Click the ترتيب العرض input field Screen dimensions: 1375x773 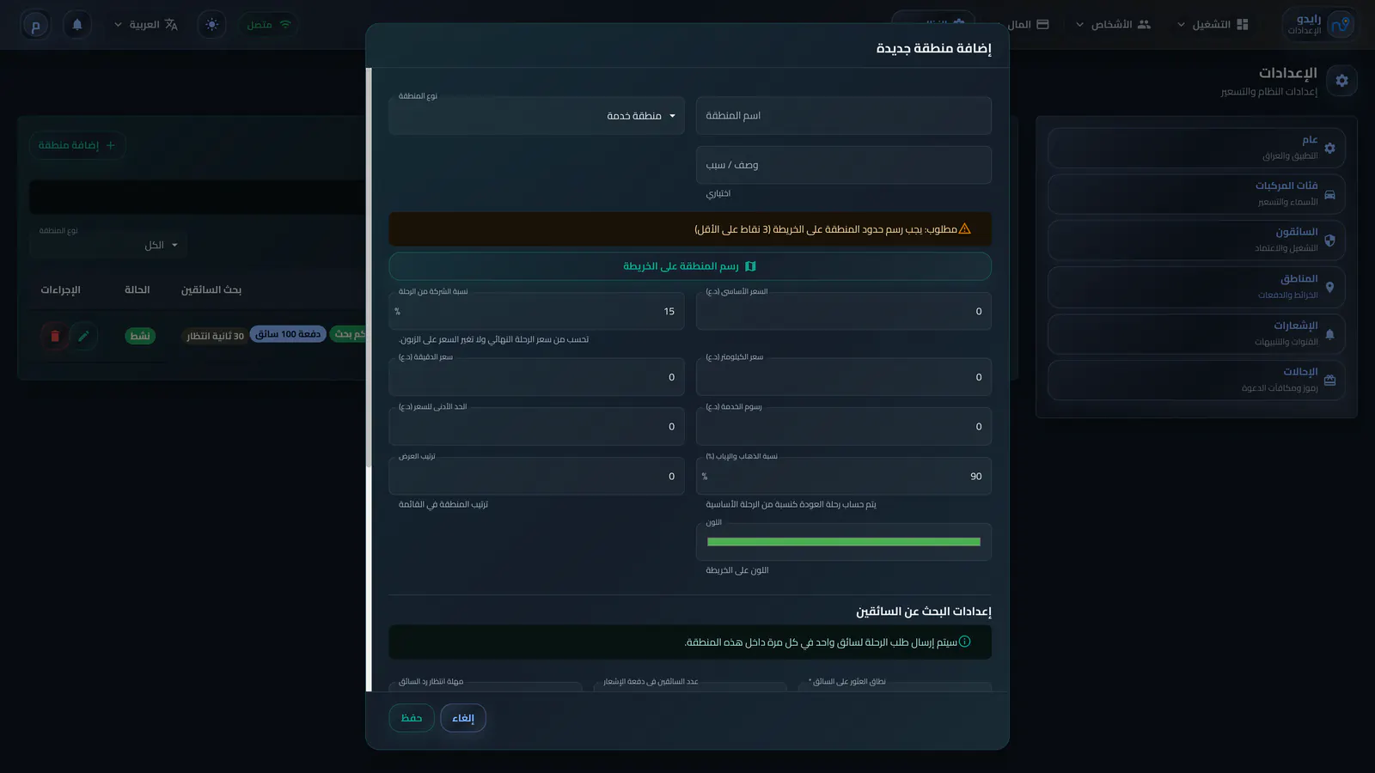pyautogui.click(x=536, y=476)
